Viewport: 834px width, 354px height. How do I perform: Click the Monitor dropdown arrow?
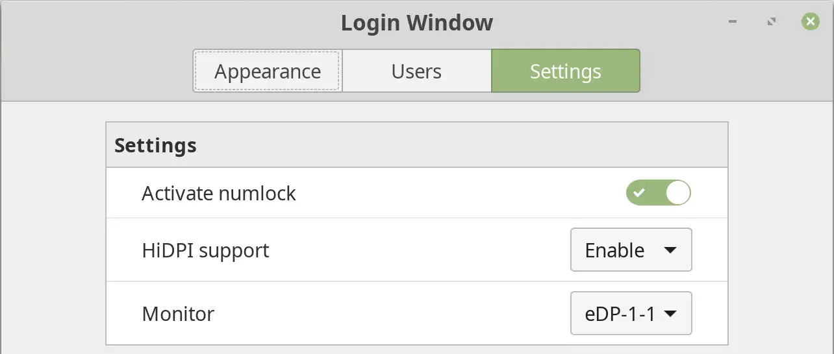(x=671, y=314)
